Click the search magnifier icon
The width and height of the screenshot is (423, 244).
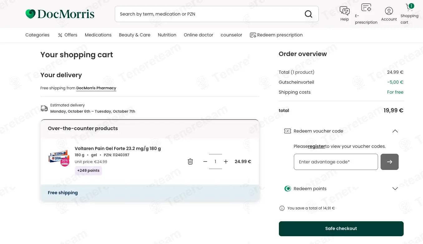(308, 14)
